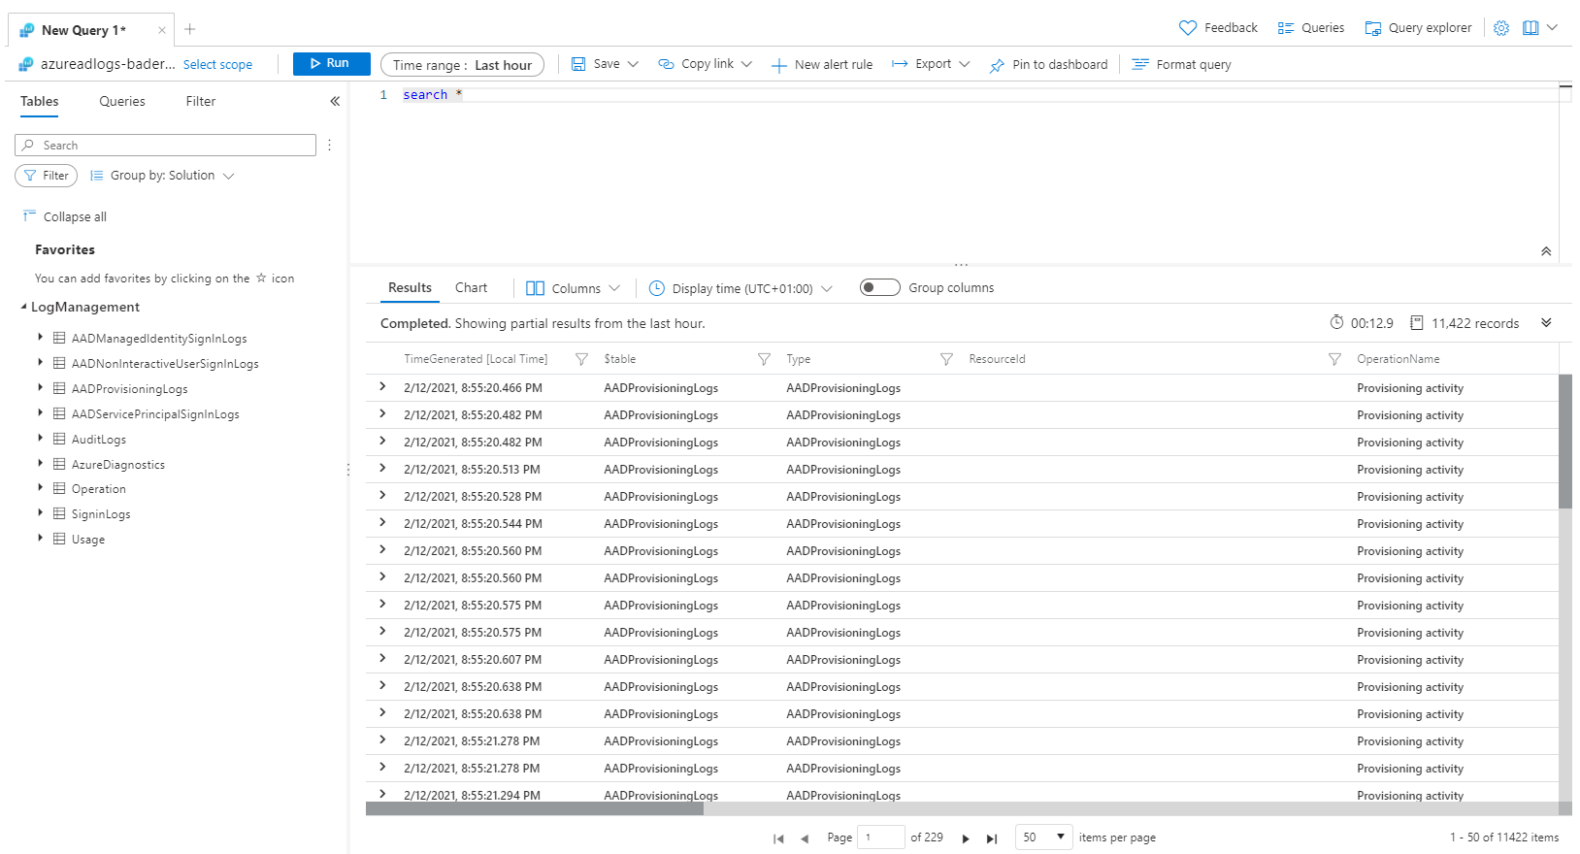
Task: Click the Save button
Action: click(595, 64)
